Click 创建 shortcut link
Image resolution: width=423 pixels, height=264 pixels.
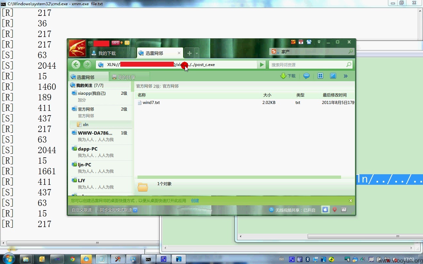[195, 201]
